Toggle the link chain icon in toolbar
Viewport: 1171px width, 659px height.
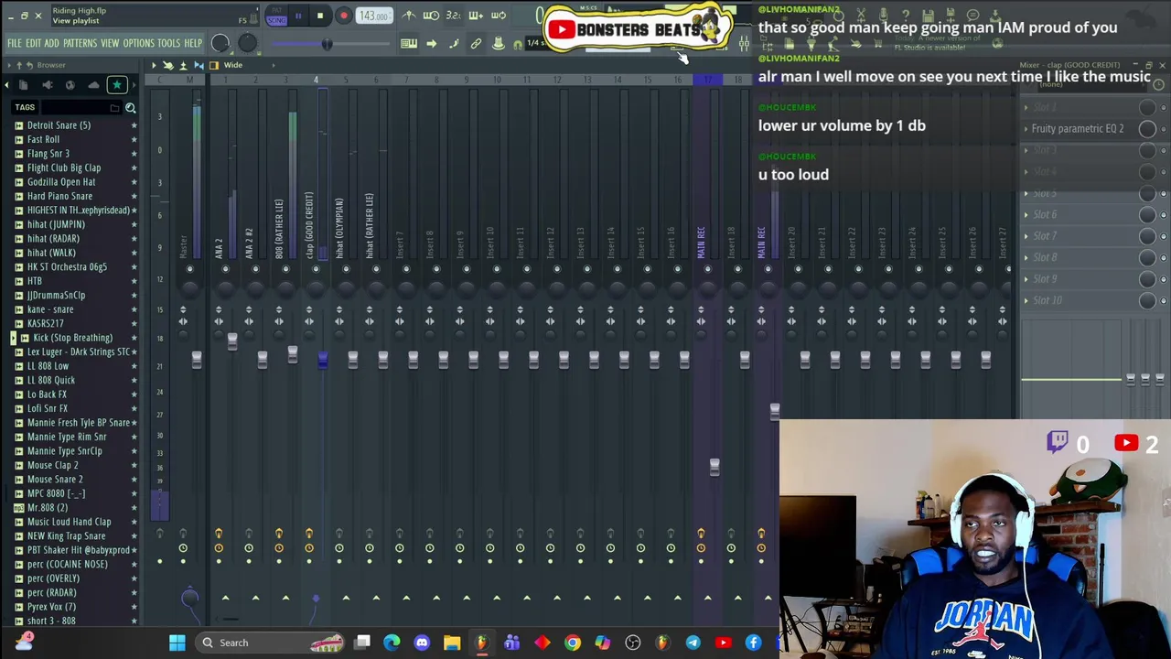click(x=476, y=43)
